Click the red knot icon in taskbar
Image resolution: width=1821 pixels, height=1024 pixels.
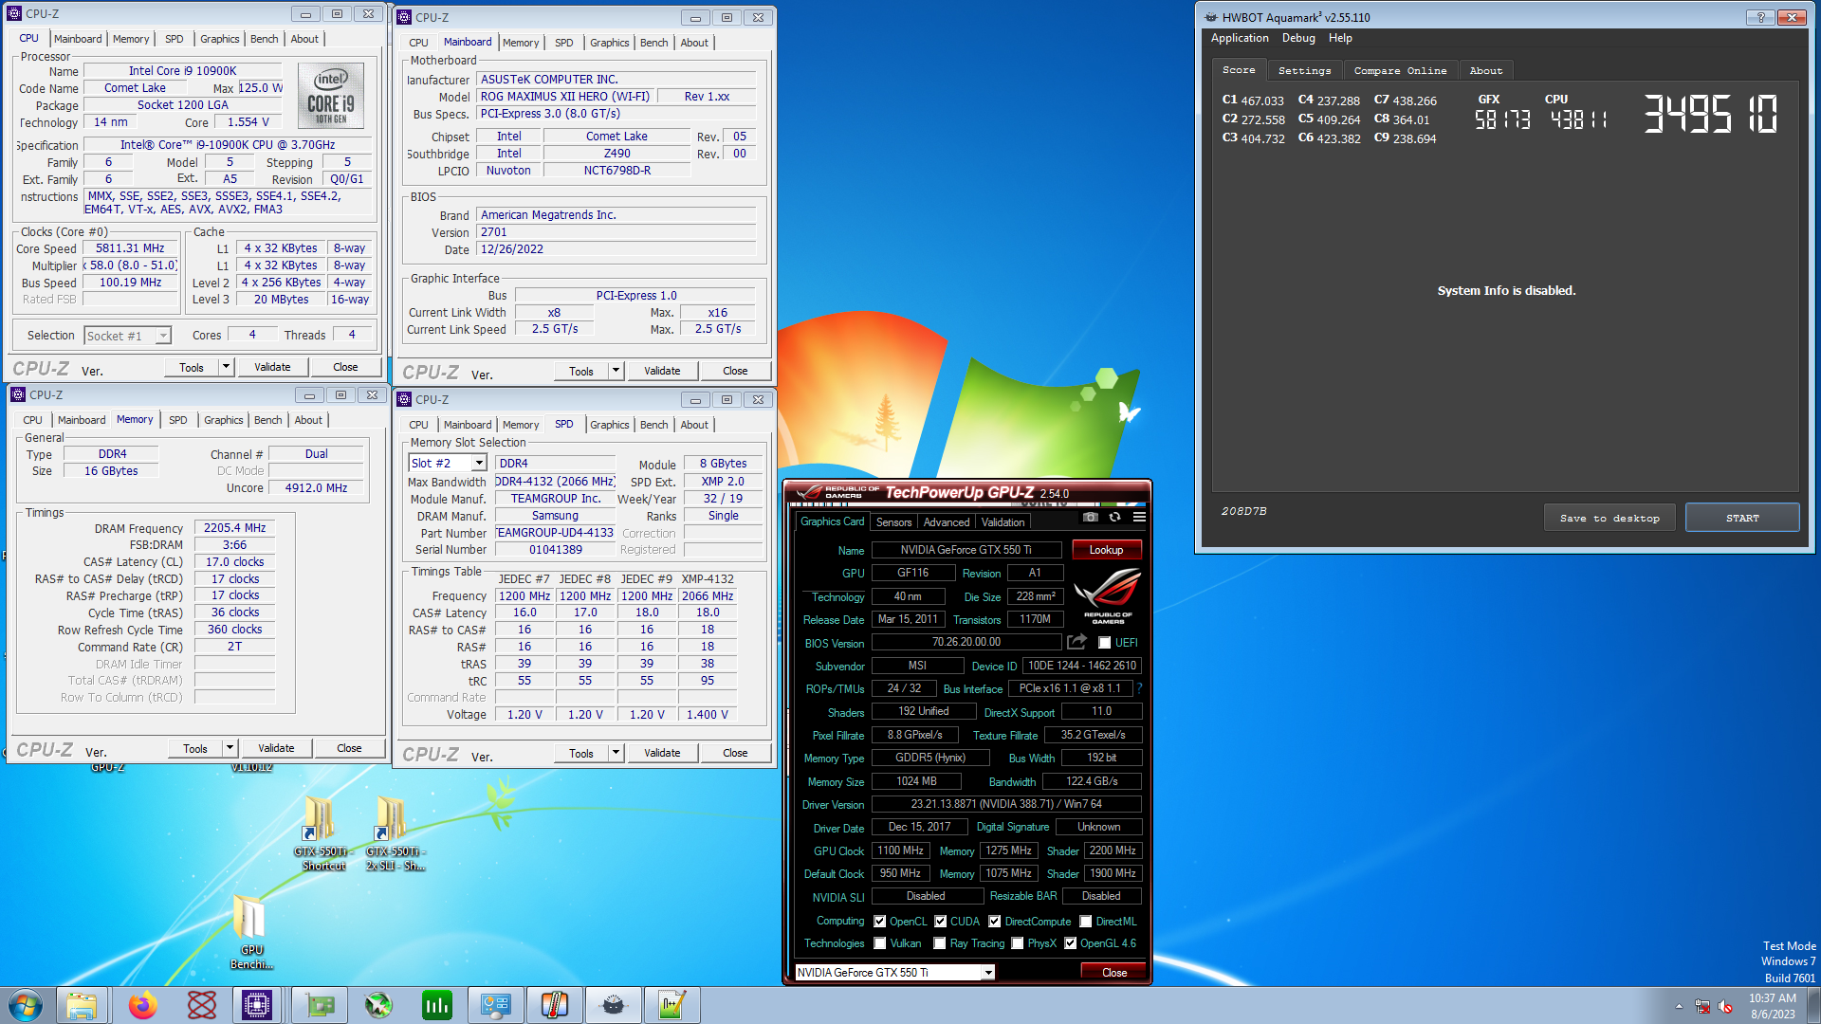tap(201, 1005)
